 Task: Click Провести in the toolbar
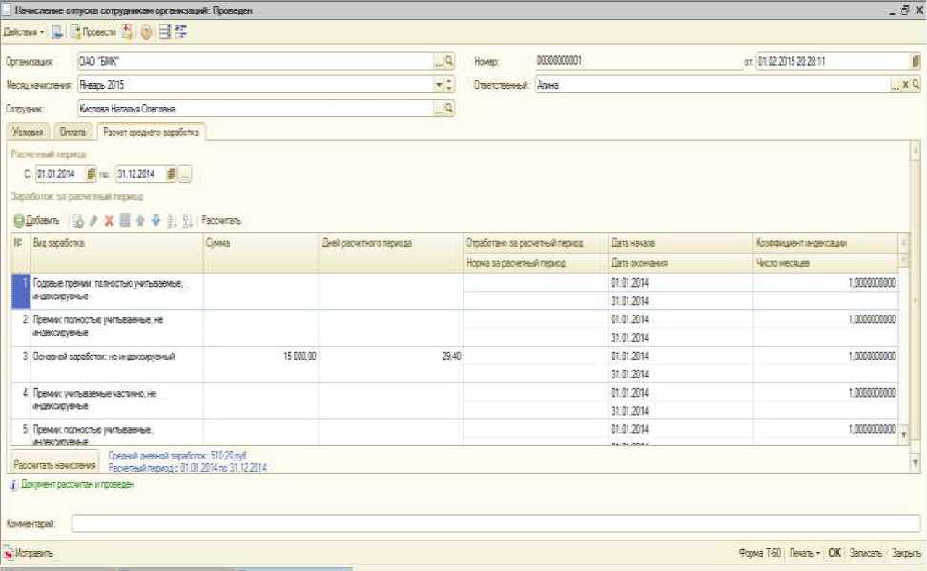point(93,32)
